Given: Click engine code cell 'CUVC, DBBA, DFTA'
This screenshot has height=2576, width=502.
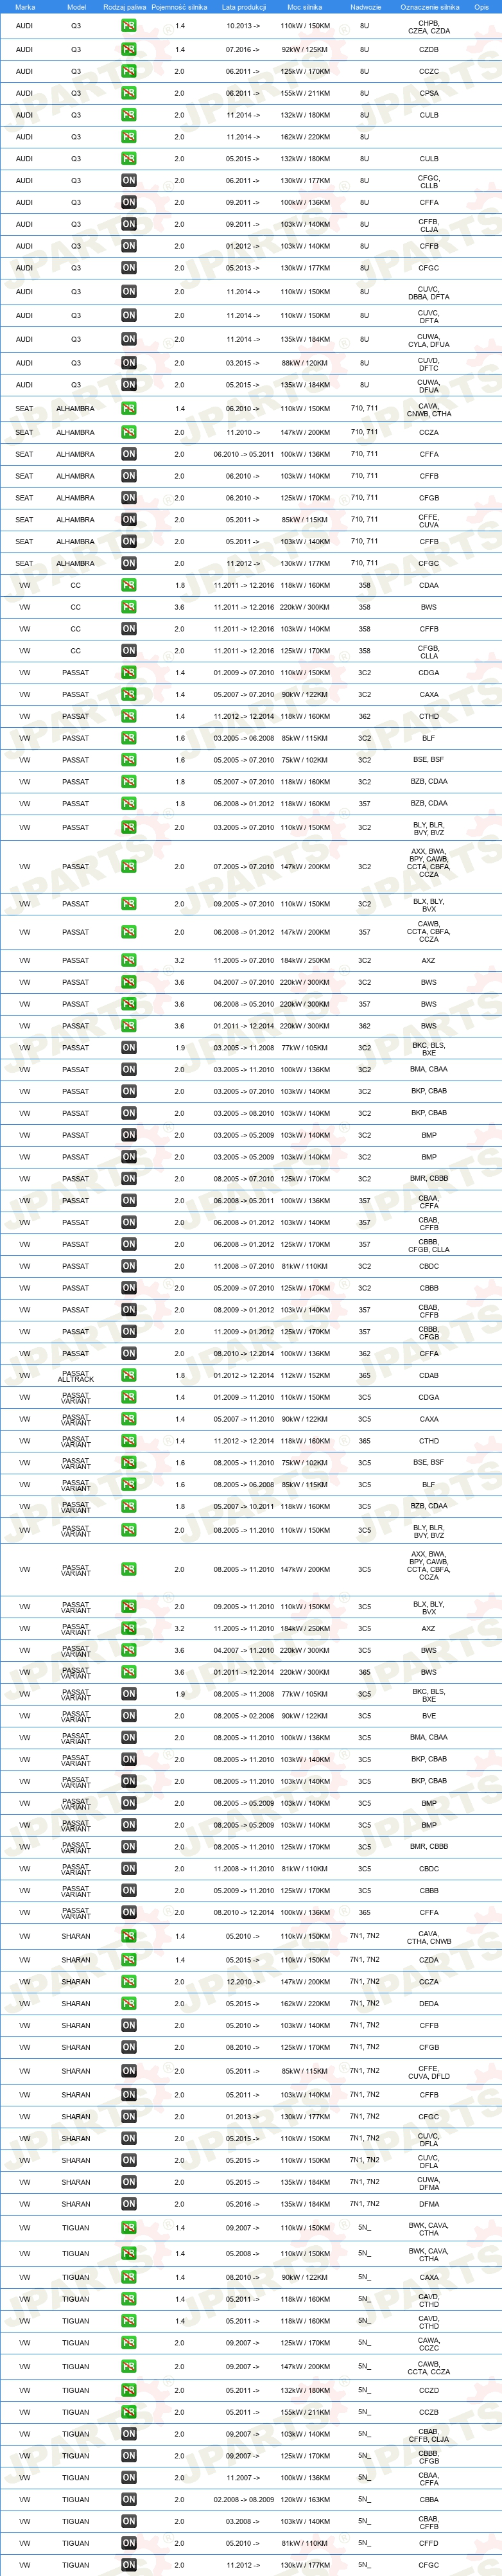Looking at the screenshot, I should 429,293.
